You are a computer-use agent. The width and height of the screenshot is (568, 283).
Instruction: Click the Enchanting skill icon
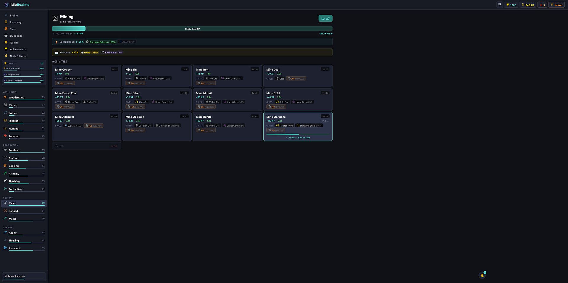pos(5,189)
